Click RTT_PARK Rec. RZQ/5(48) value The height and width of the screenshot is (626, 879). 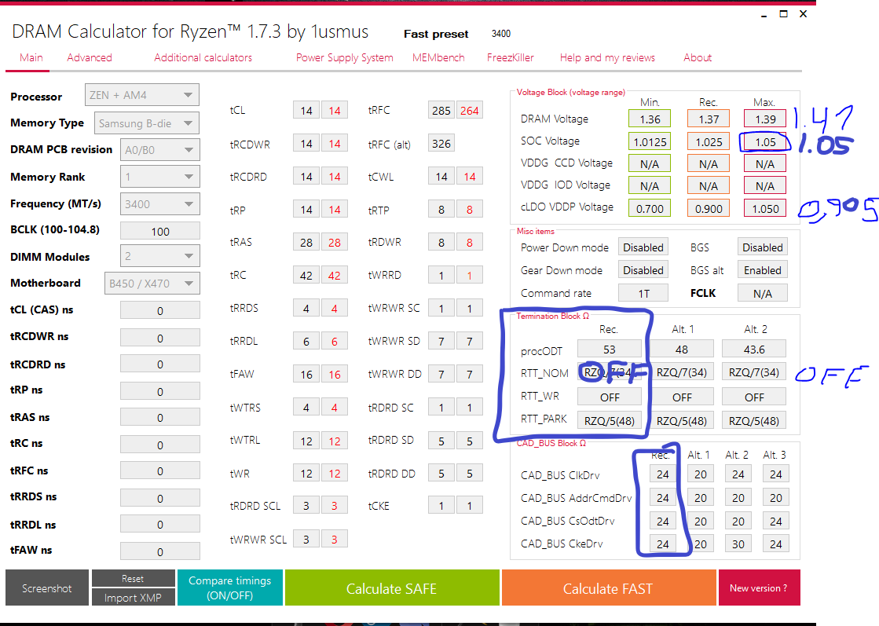(610, 420)
